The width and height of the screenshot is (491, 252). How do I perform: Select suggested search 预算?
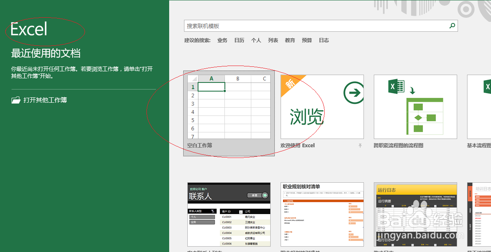click(307, 40)
